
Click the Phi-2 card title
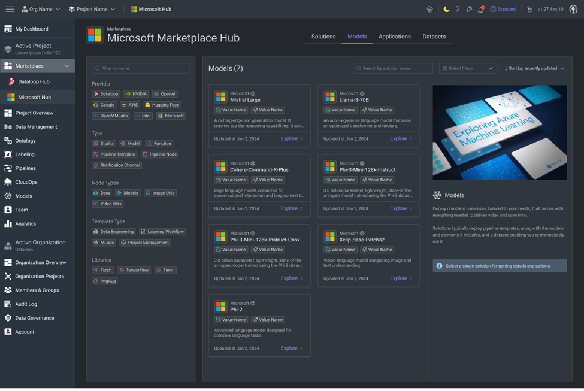tap(236, 310)
